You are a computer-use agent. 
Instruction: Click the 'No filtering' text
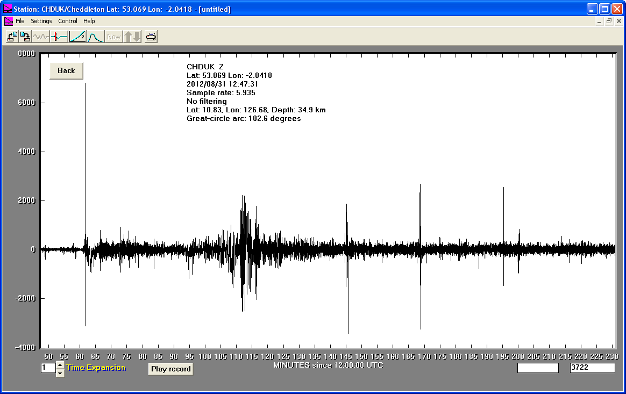point(207,102)
